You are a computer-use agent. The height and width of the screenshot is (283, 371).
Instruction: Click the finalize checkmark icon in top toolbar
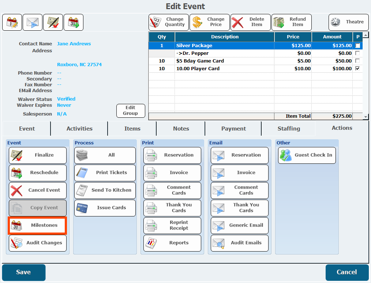(x=53, y=22)
